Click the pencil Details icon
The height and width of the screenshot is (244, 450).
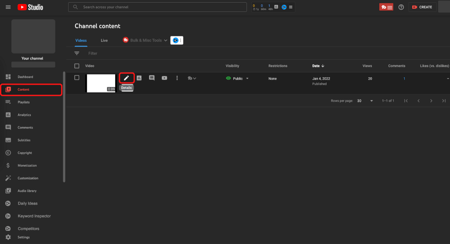(x=127, y=78)
